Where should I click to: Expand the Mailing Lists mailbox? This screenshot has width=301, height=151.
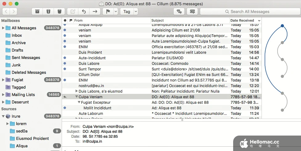3,95
